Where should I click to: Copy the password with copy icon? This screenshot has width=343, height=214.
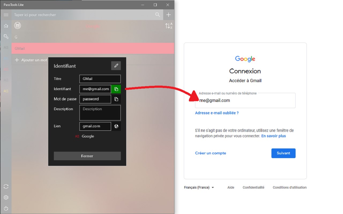[116, 99]
